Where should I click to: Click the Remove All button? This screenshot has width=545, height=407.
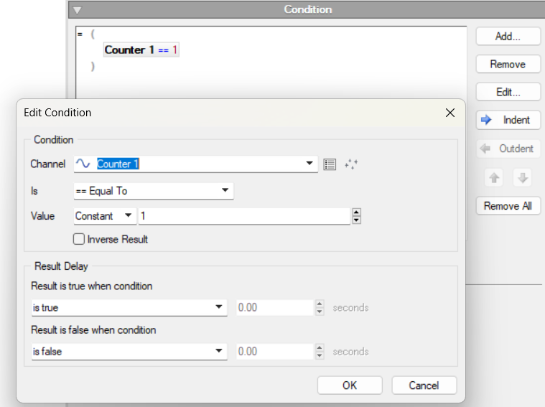tap(508, 206)
